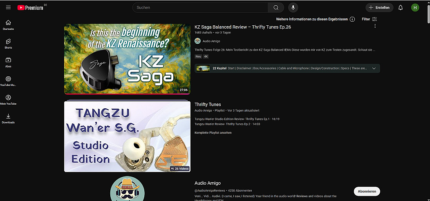Open YouTube Music from sidebar
430x201 pixels.
click(8, 81)
